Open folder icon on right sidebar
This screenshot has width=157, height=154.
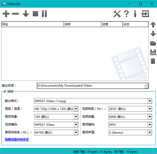pyautogui.click(x=153, y=43)
